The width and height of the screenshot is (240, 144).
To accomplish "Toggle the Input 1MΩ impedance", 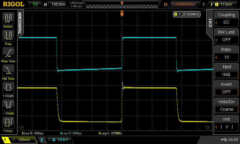I will click(226, 71).
